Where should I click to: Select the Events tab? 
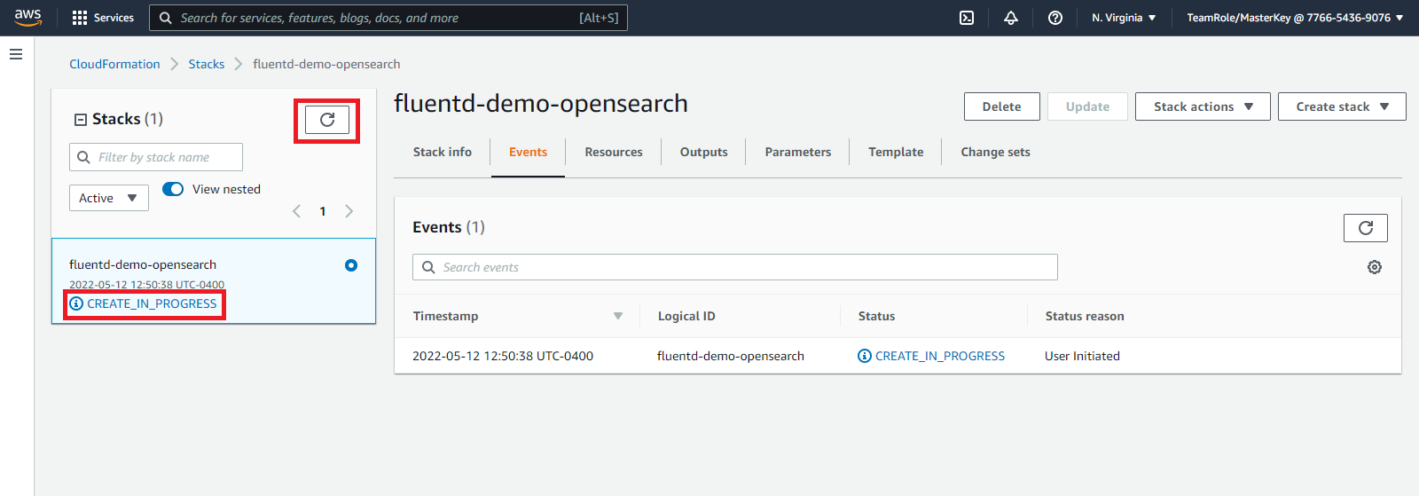[x=528, y=152]
